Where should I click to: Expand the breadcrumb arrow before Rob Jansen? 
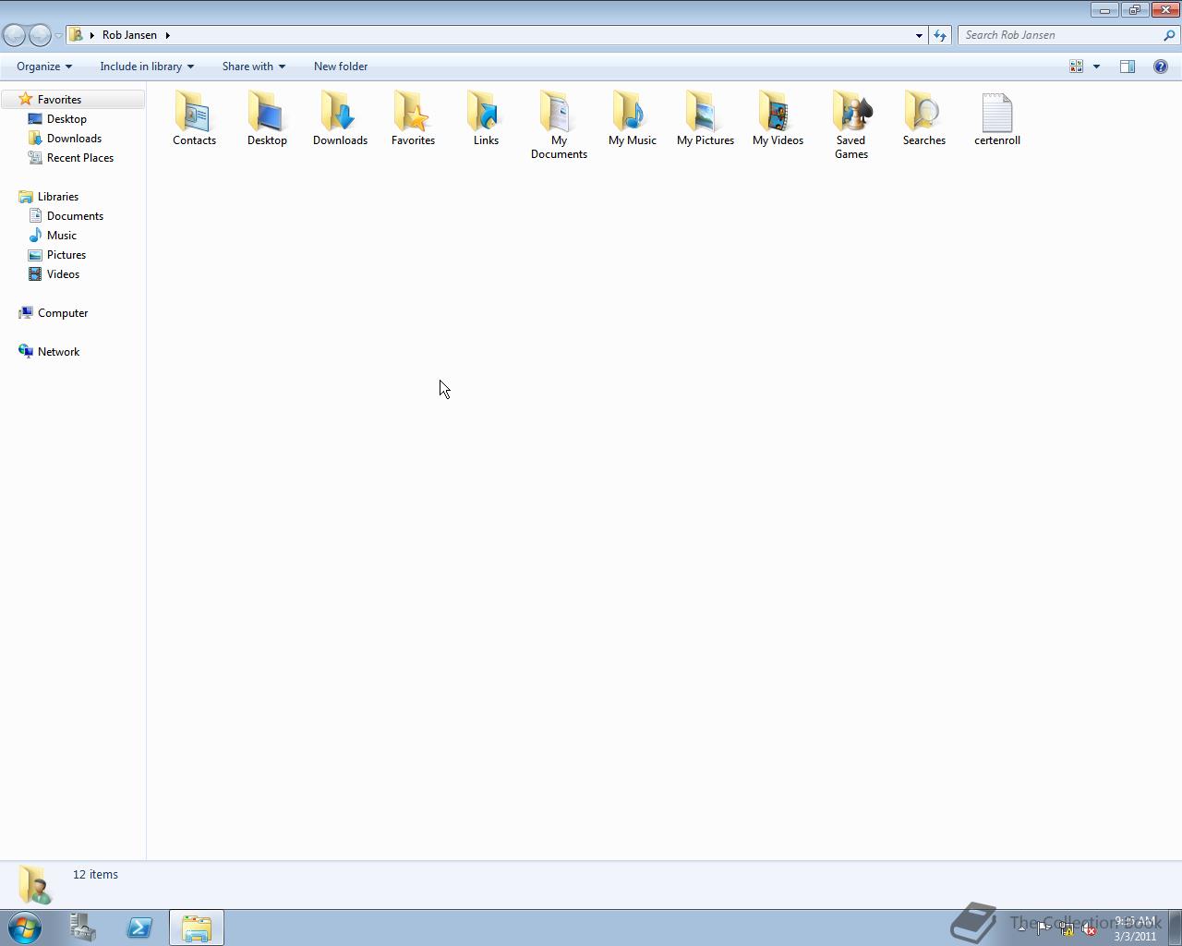[x=92, y=35]
